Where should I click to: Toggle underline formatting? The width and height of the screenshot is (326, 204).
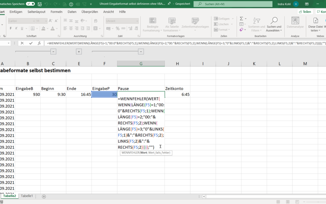[22, 28]
